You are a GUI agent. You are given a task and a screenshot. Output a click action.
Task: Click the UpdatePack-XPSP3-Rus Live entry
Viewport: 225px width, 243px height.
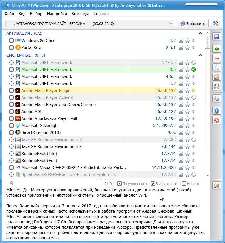click(x=68, y=175)
